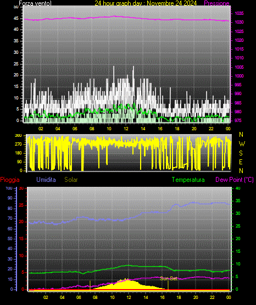Click the magenta 'Pressione' label
The image size is (256, 305).
click(216, 3)
